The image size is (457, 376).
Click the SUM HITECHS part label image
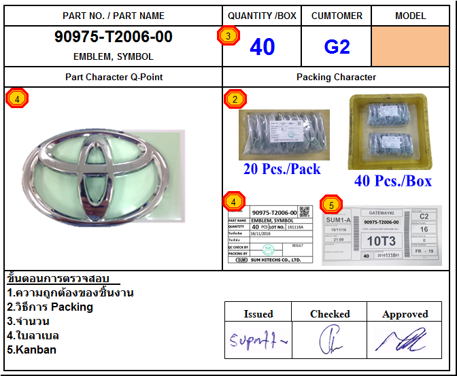270,235
